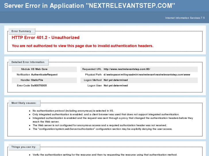Click the not configured for anonymous access bullet

pos(100,125)
